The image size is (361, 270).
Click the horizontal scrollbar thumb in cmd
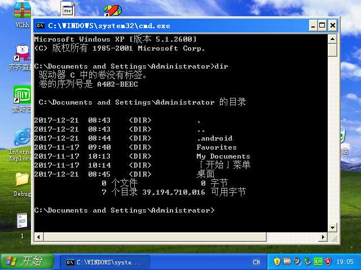155,237
